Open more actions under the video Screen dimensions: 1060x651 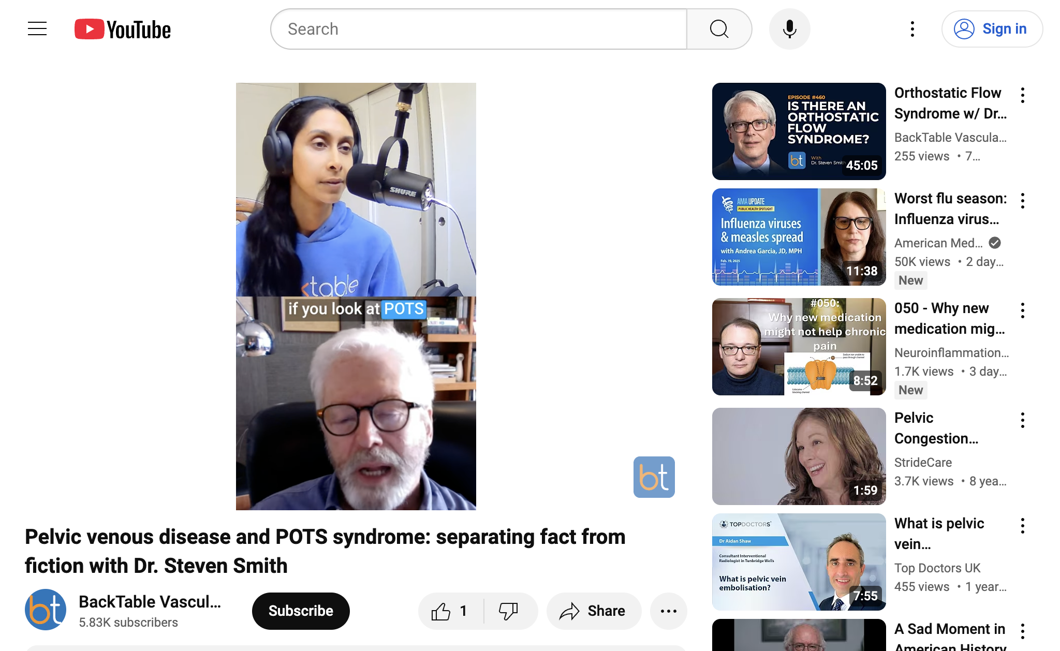click(669, 611)
